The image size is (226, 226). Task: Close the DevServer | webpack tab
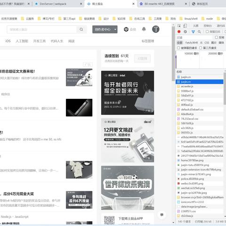point(81,4)
